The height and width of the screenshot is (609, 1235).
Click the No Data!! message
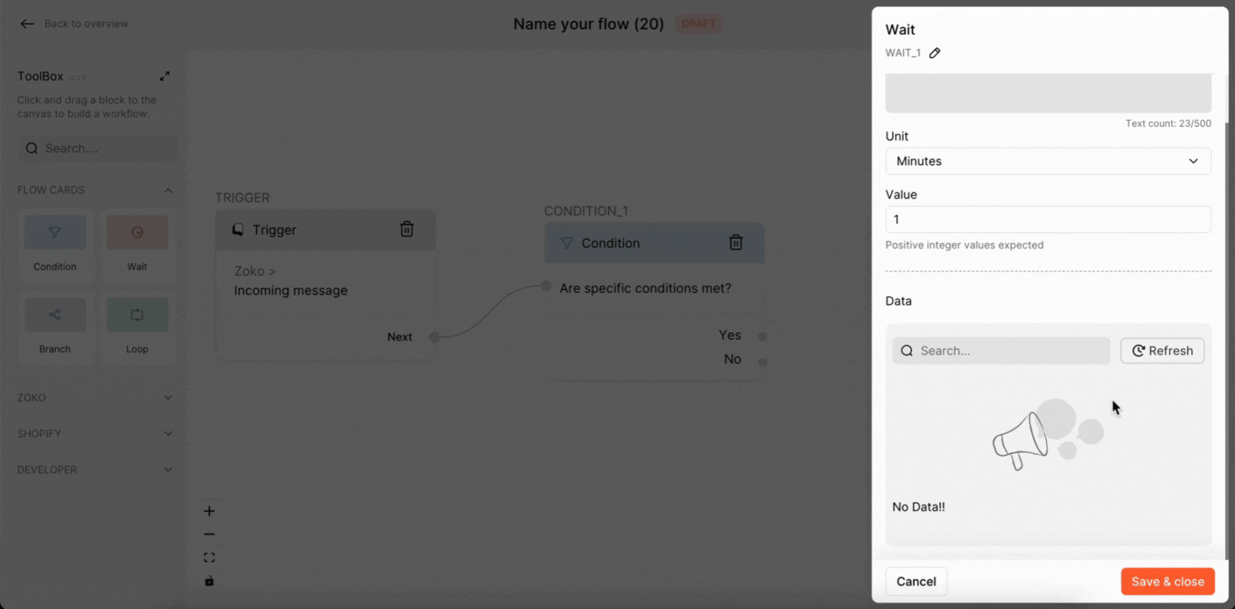tap(918, 507)
